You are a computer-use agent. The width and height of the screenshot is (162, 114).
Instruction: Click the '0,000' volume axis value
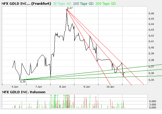pyautogui.click(x=152, y=107)
